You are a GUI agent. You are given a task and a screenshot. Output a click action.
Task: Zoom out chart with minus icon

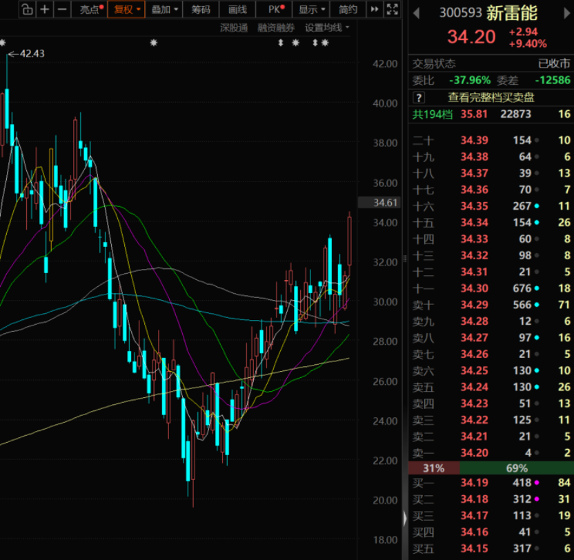point(62,10)
